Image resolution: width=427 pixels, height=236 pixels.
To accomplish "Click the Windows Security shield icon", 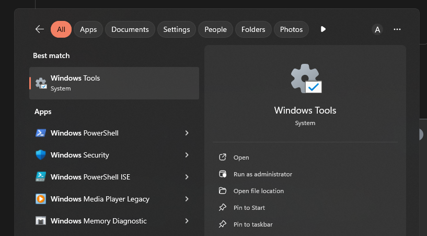I will coord(41,155).
